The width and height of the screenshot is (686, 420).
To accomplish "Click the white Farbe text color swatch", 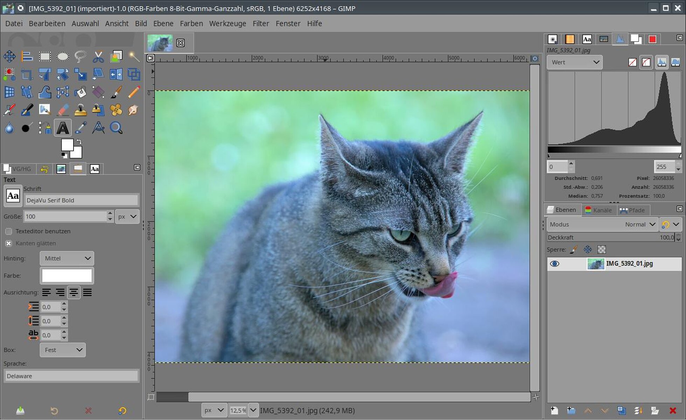I will [x=67, y=276].
